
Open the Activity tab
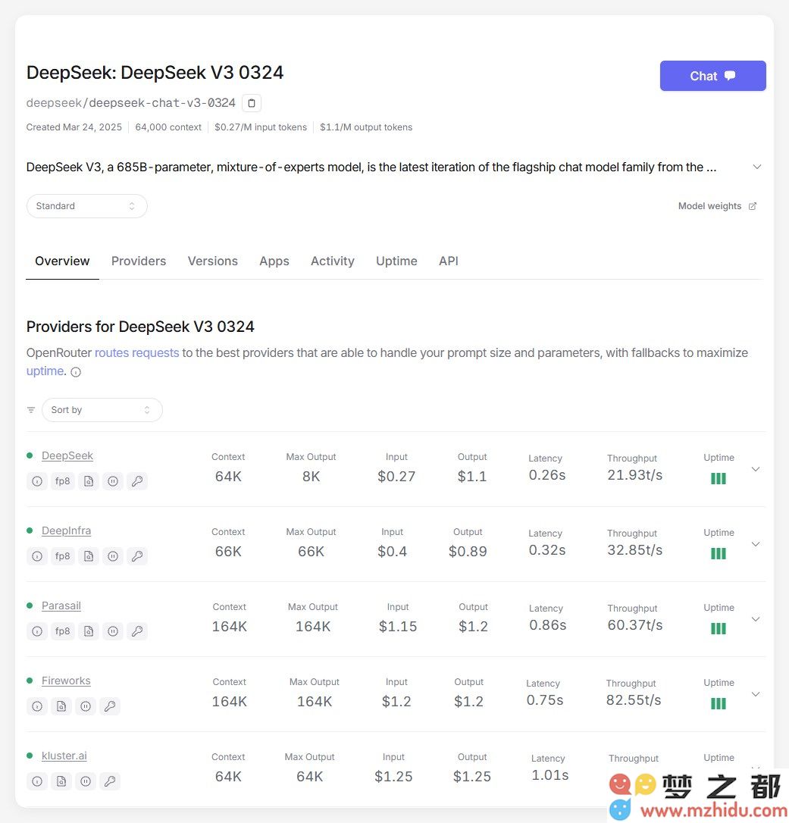tap(332, 261)
